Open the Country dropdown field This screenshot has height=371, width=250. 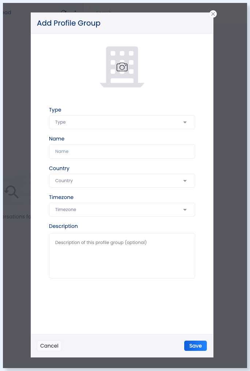(x=122, y=181)
